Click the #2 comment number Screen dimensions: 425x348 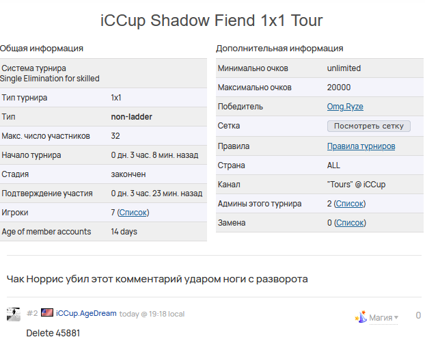(32, 313)
